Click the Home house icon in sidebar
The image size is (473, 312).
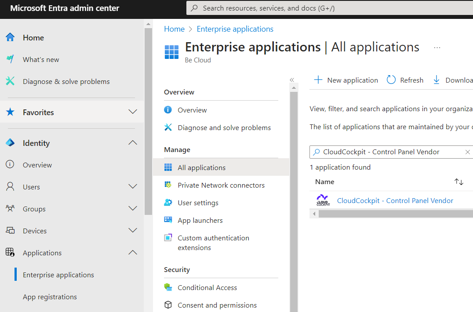point(10,37)
